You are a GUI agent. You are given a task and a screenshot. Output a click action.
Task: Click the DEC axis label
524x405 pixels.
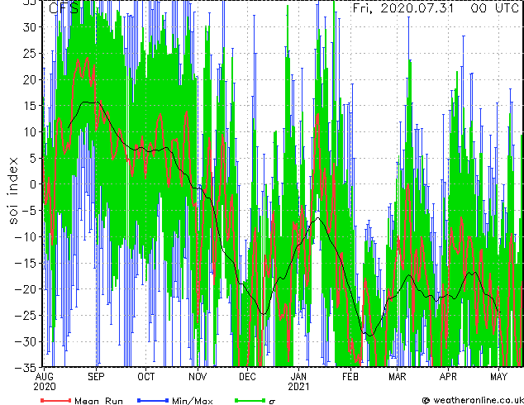click(247, 377)
